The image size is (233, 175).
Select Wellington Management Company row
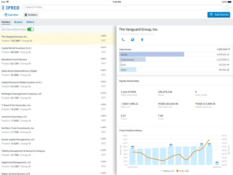58,96
